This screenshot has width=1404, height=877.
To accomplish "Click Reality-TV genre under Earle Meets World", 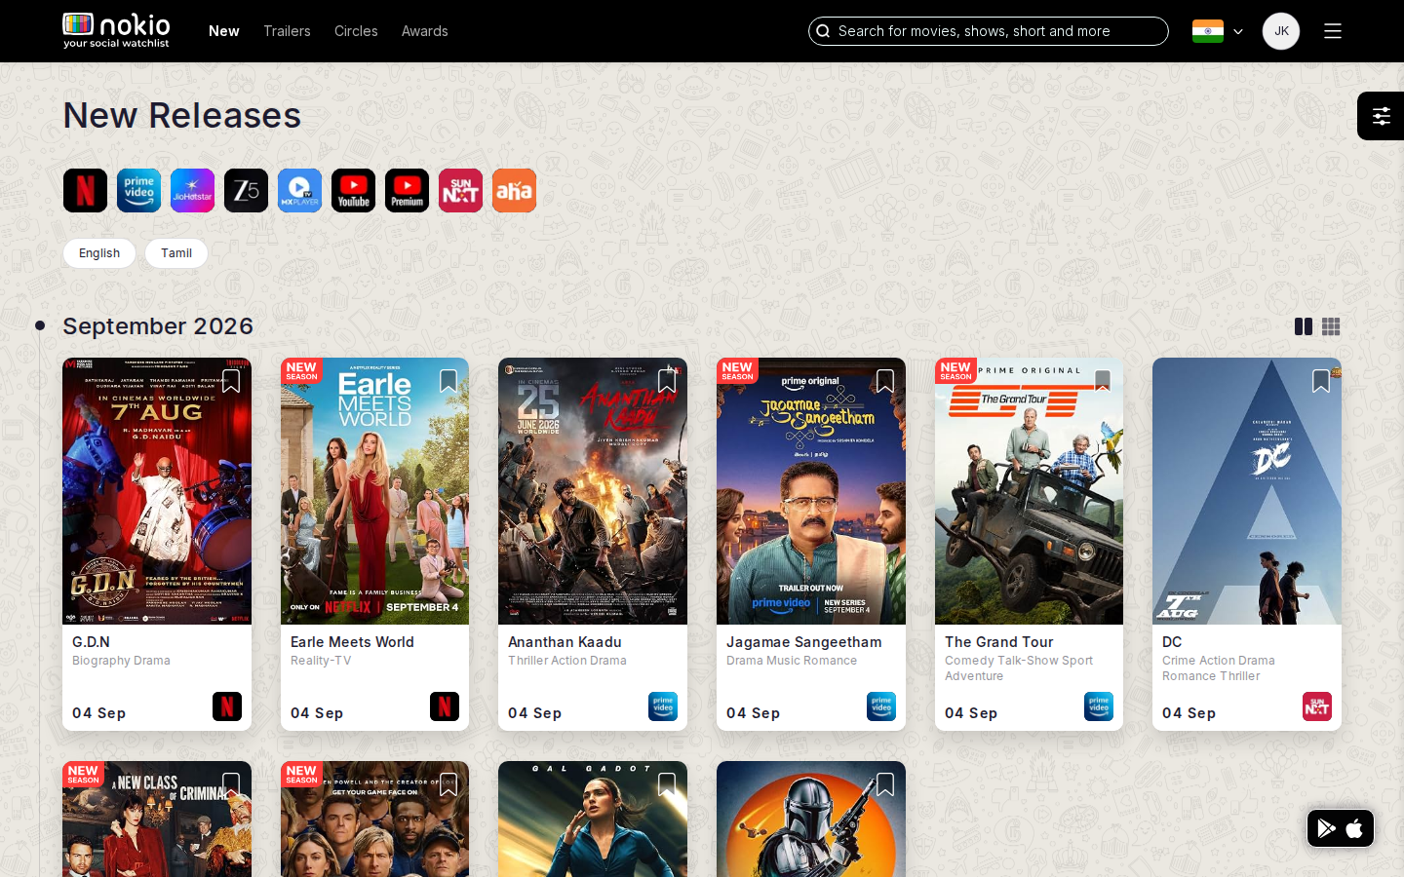I will 321,661.
